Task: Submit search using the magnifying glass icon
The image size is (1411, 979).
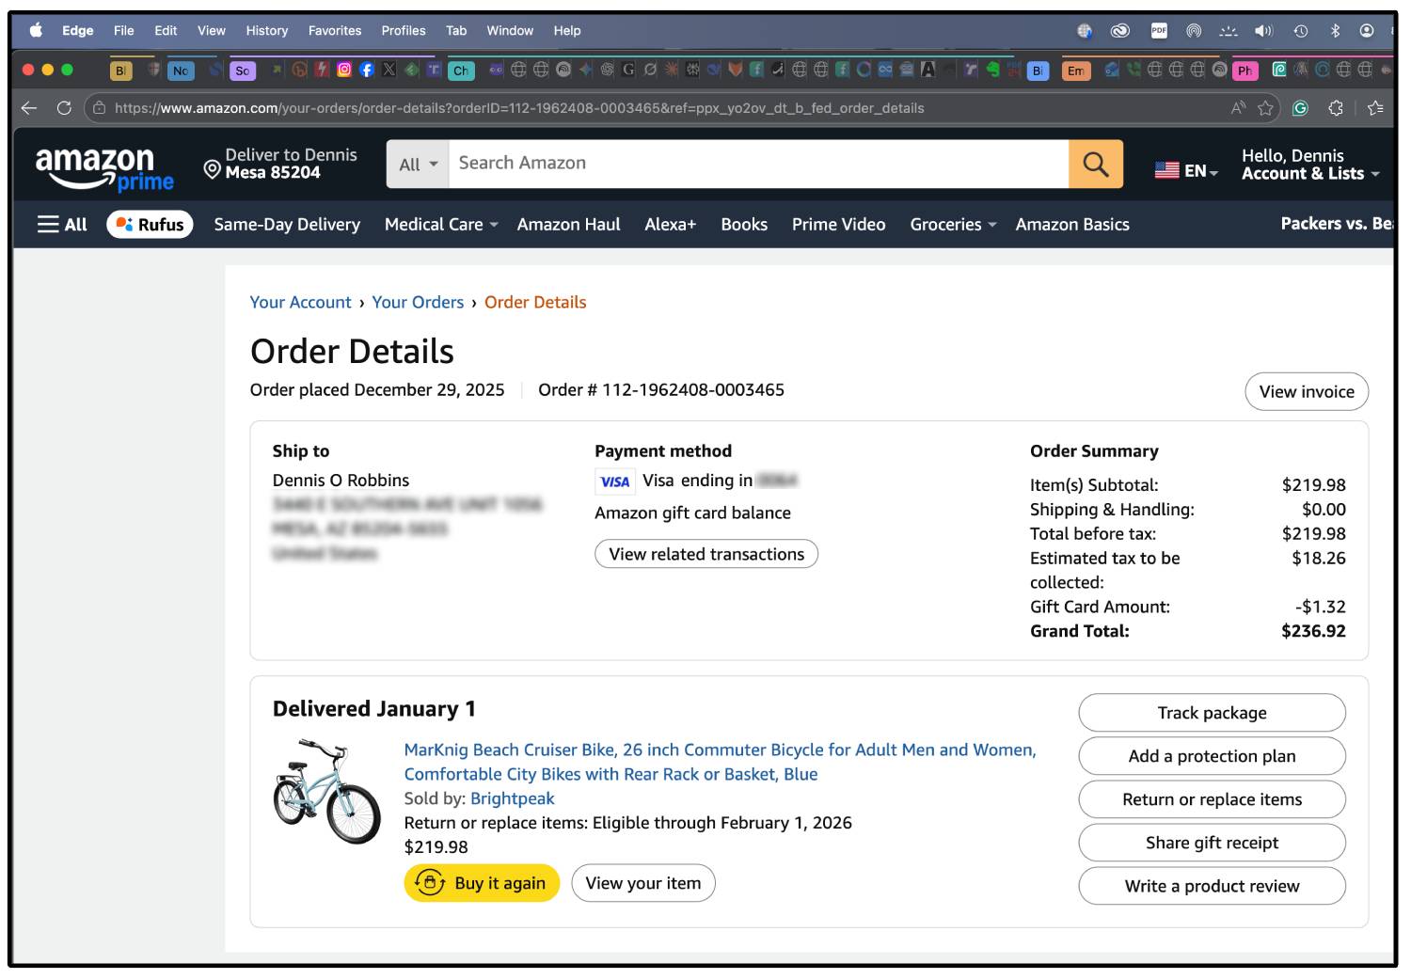Action: [x=1095, y=164]
